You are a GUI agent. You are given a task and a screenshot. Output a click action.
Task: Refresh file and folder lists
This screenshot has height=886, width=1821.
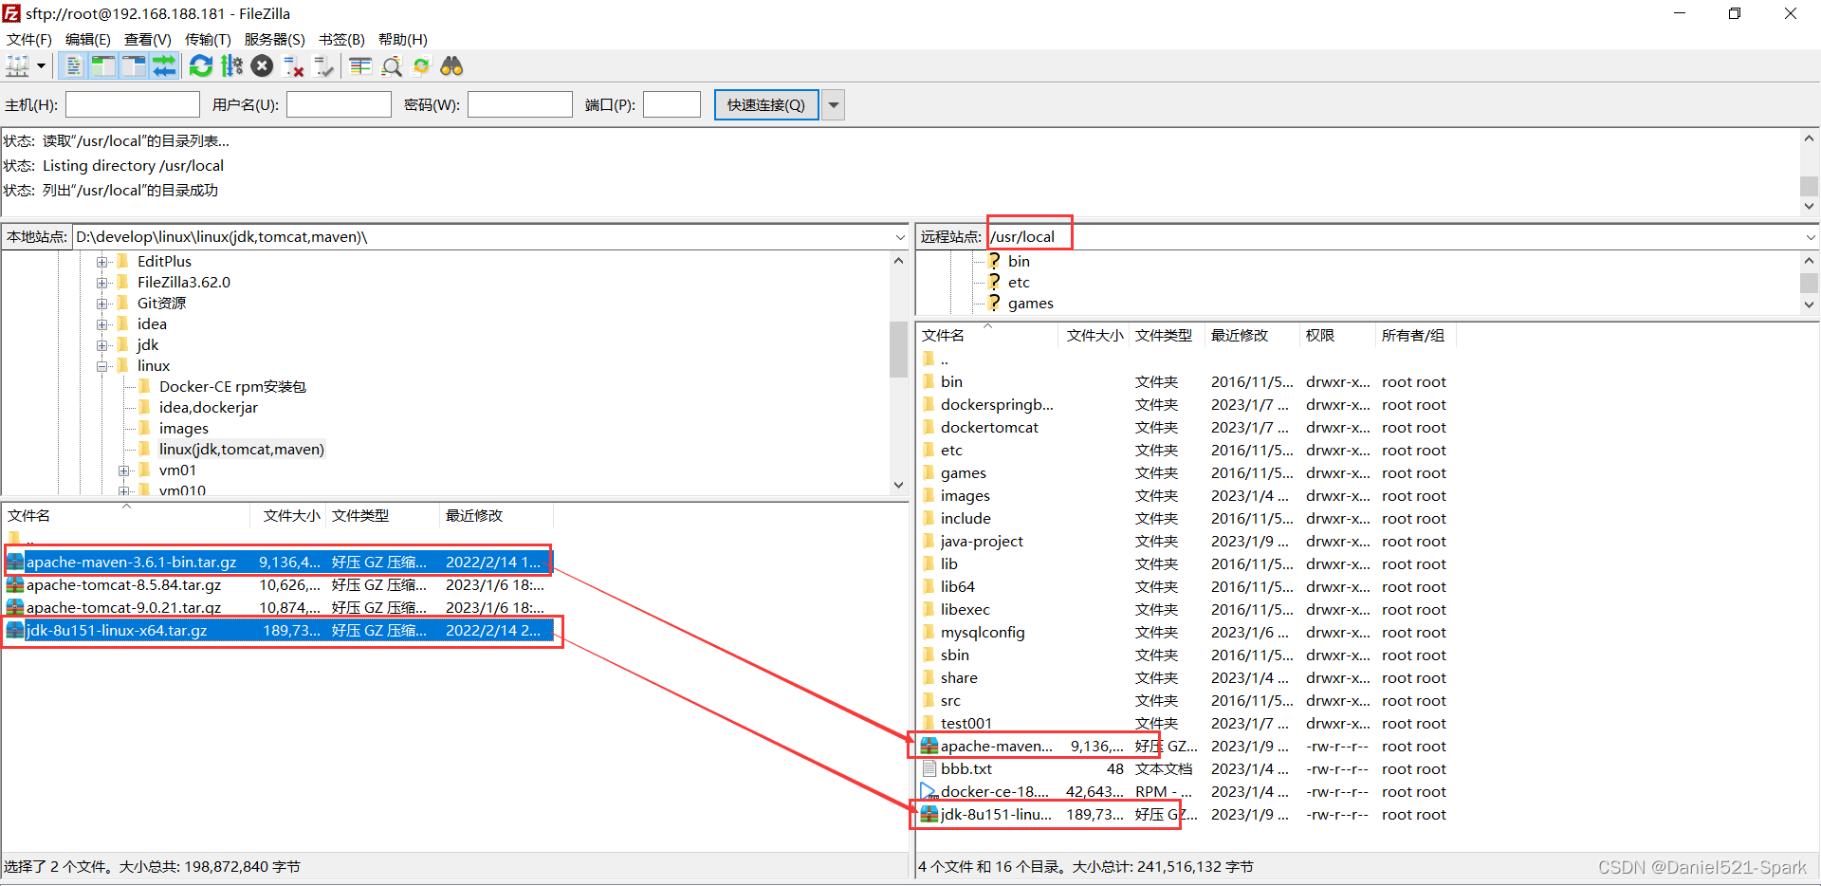point(201,66)
